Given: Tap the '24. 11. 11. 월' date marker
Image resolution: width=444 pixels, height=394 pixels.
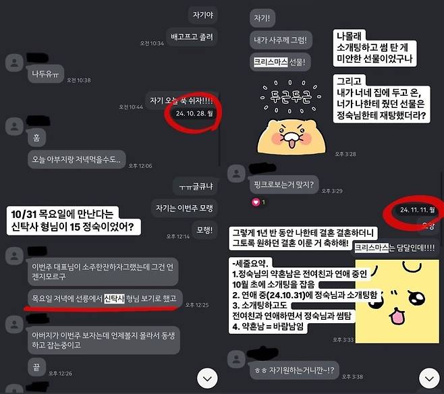Looking at the screenshot, I should (417, 210).
